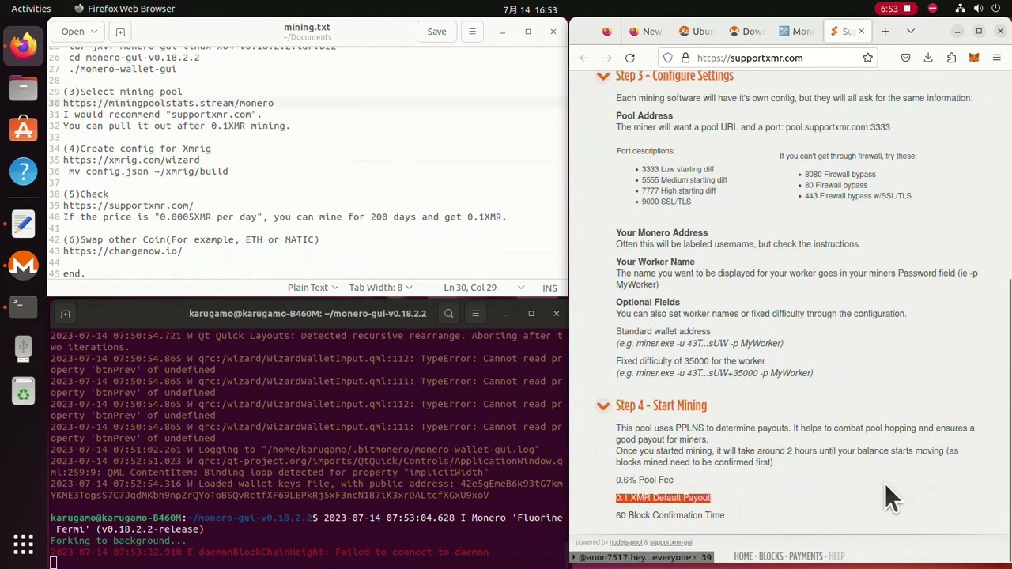Open Firefox downloads panel
Viewport: 1012px width, 569px height.
(928, 58)
